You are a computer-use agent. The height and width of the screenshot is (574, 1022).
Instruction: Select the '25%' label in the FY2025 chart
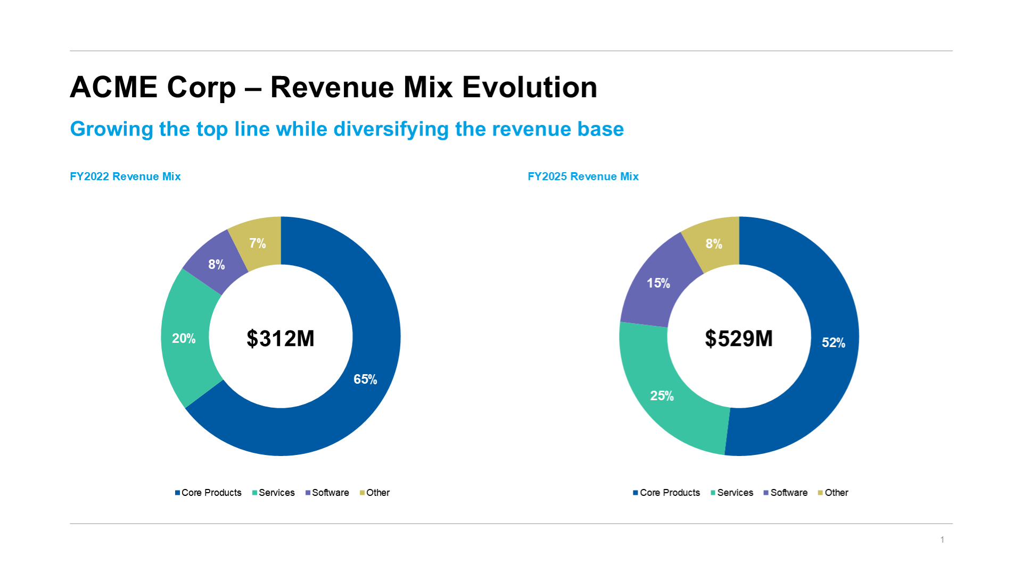[662, 396]
